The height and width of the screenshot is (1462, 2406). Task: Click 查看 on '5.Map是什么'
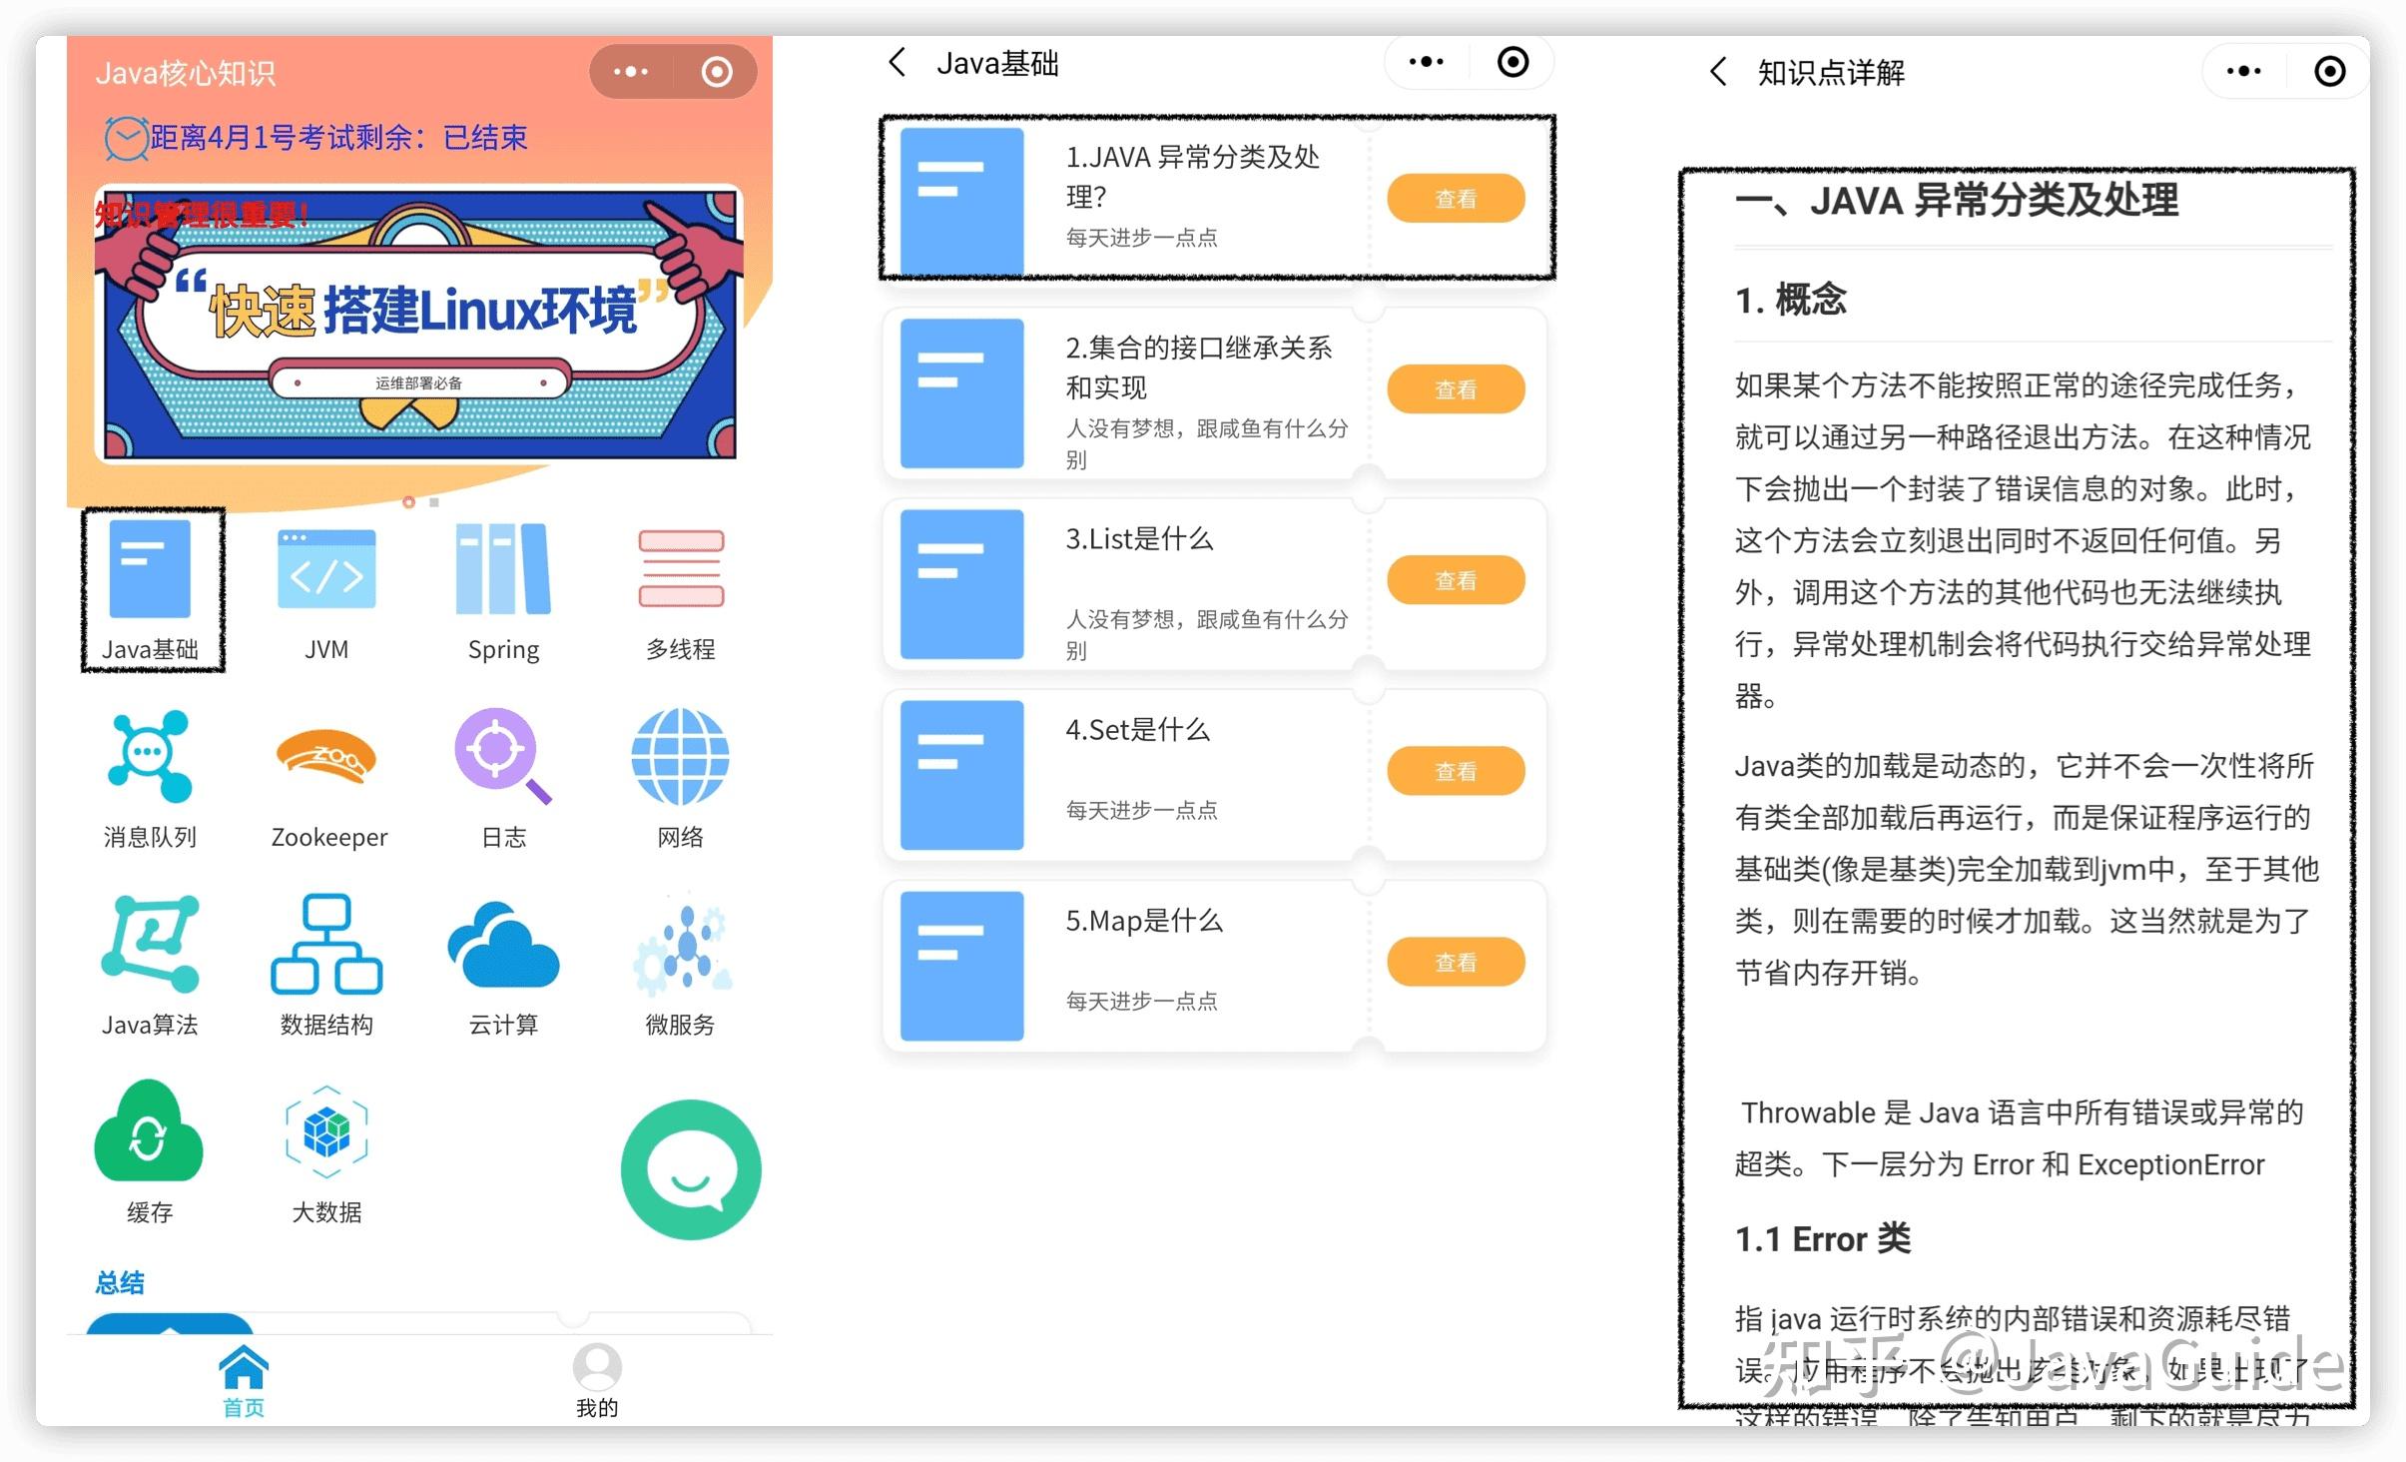(1456, 961)
